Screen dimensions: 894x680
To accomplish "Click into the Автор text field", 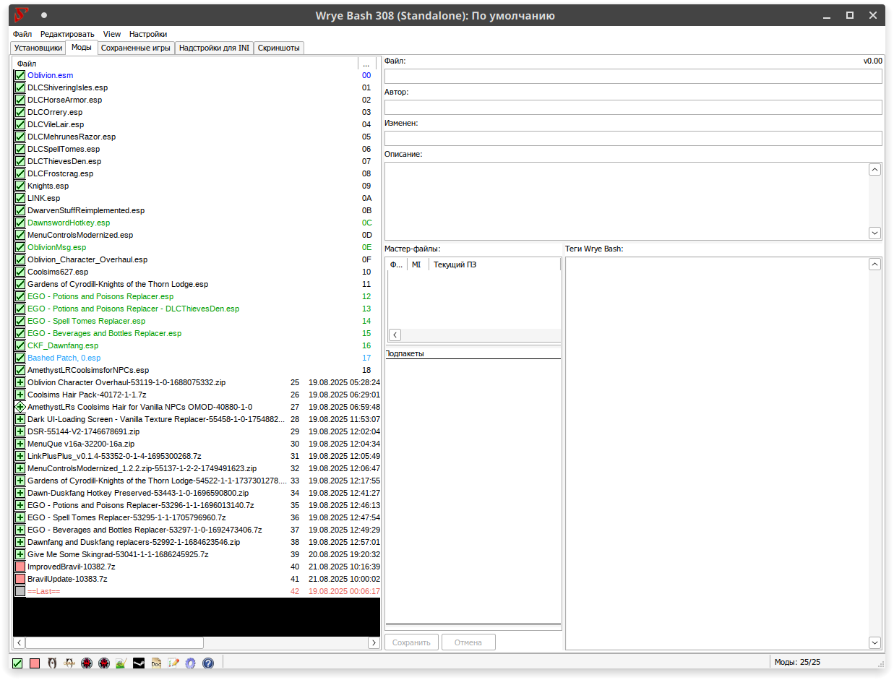I will 633,107.
